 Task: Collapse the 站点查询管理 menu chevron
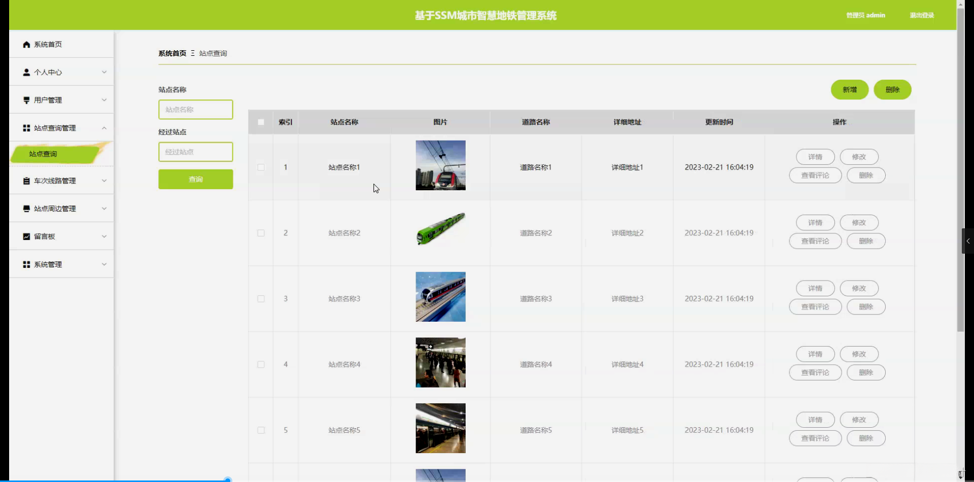click(x=104, y=128)
